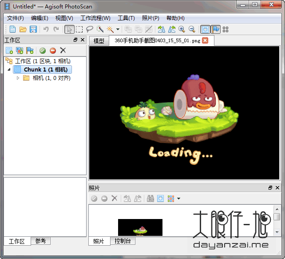285x259 pixels.
Task: Add chunk icon in workspace toolbar
Action: (x=9, y=50)
